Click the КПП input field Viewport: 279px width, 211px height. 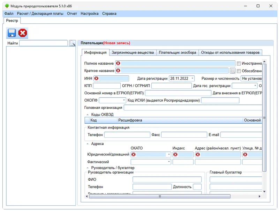click(x=107, y=86)
